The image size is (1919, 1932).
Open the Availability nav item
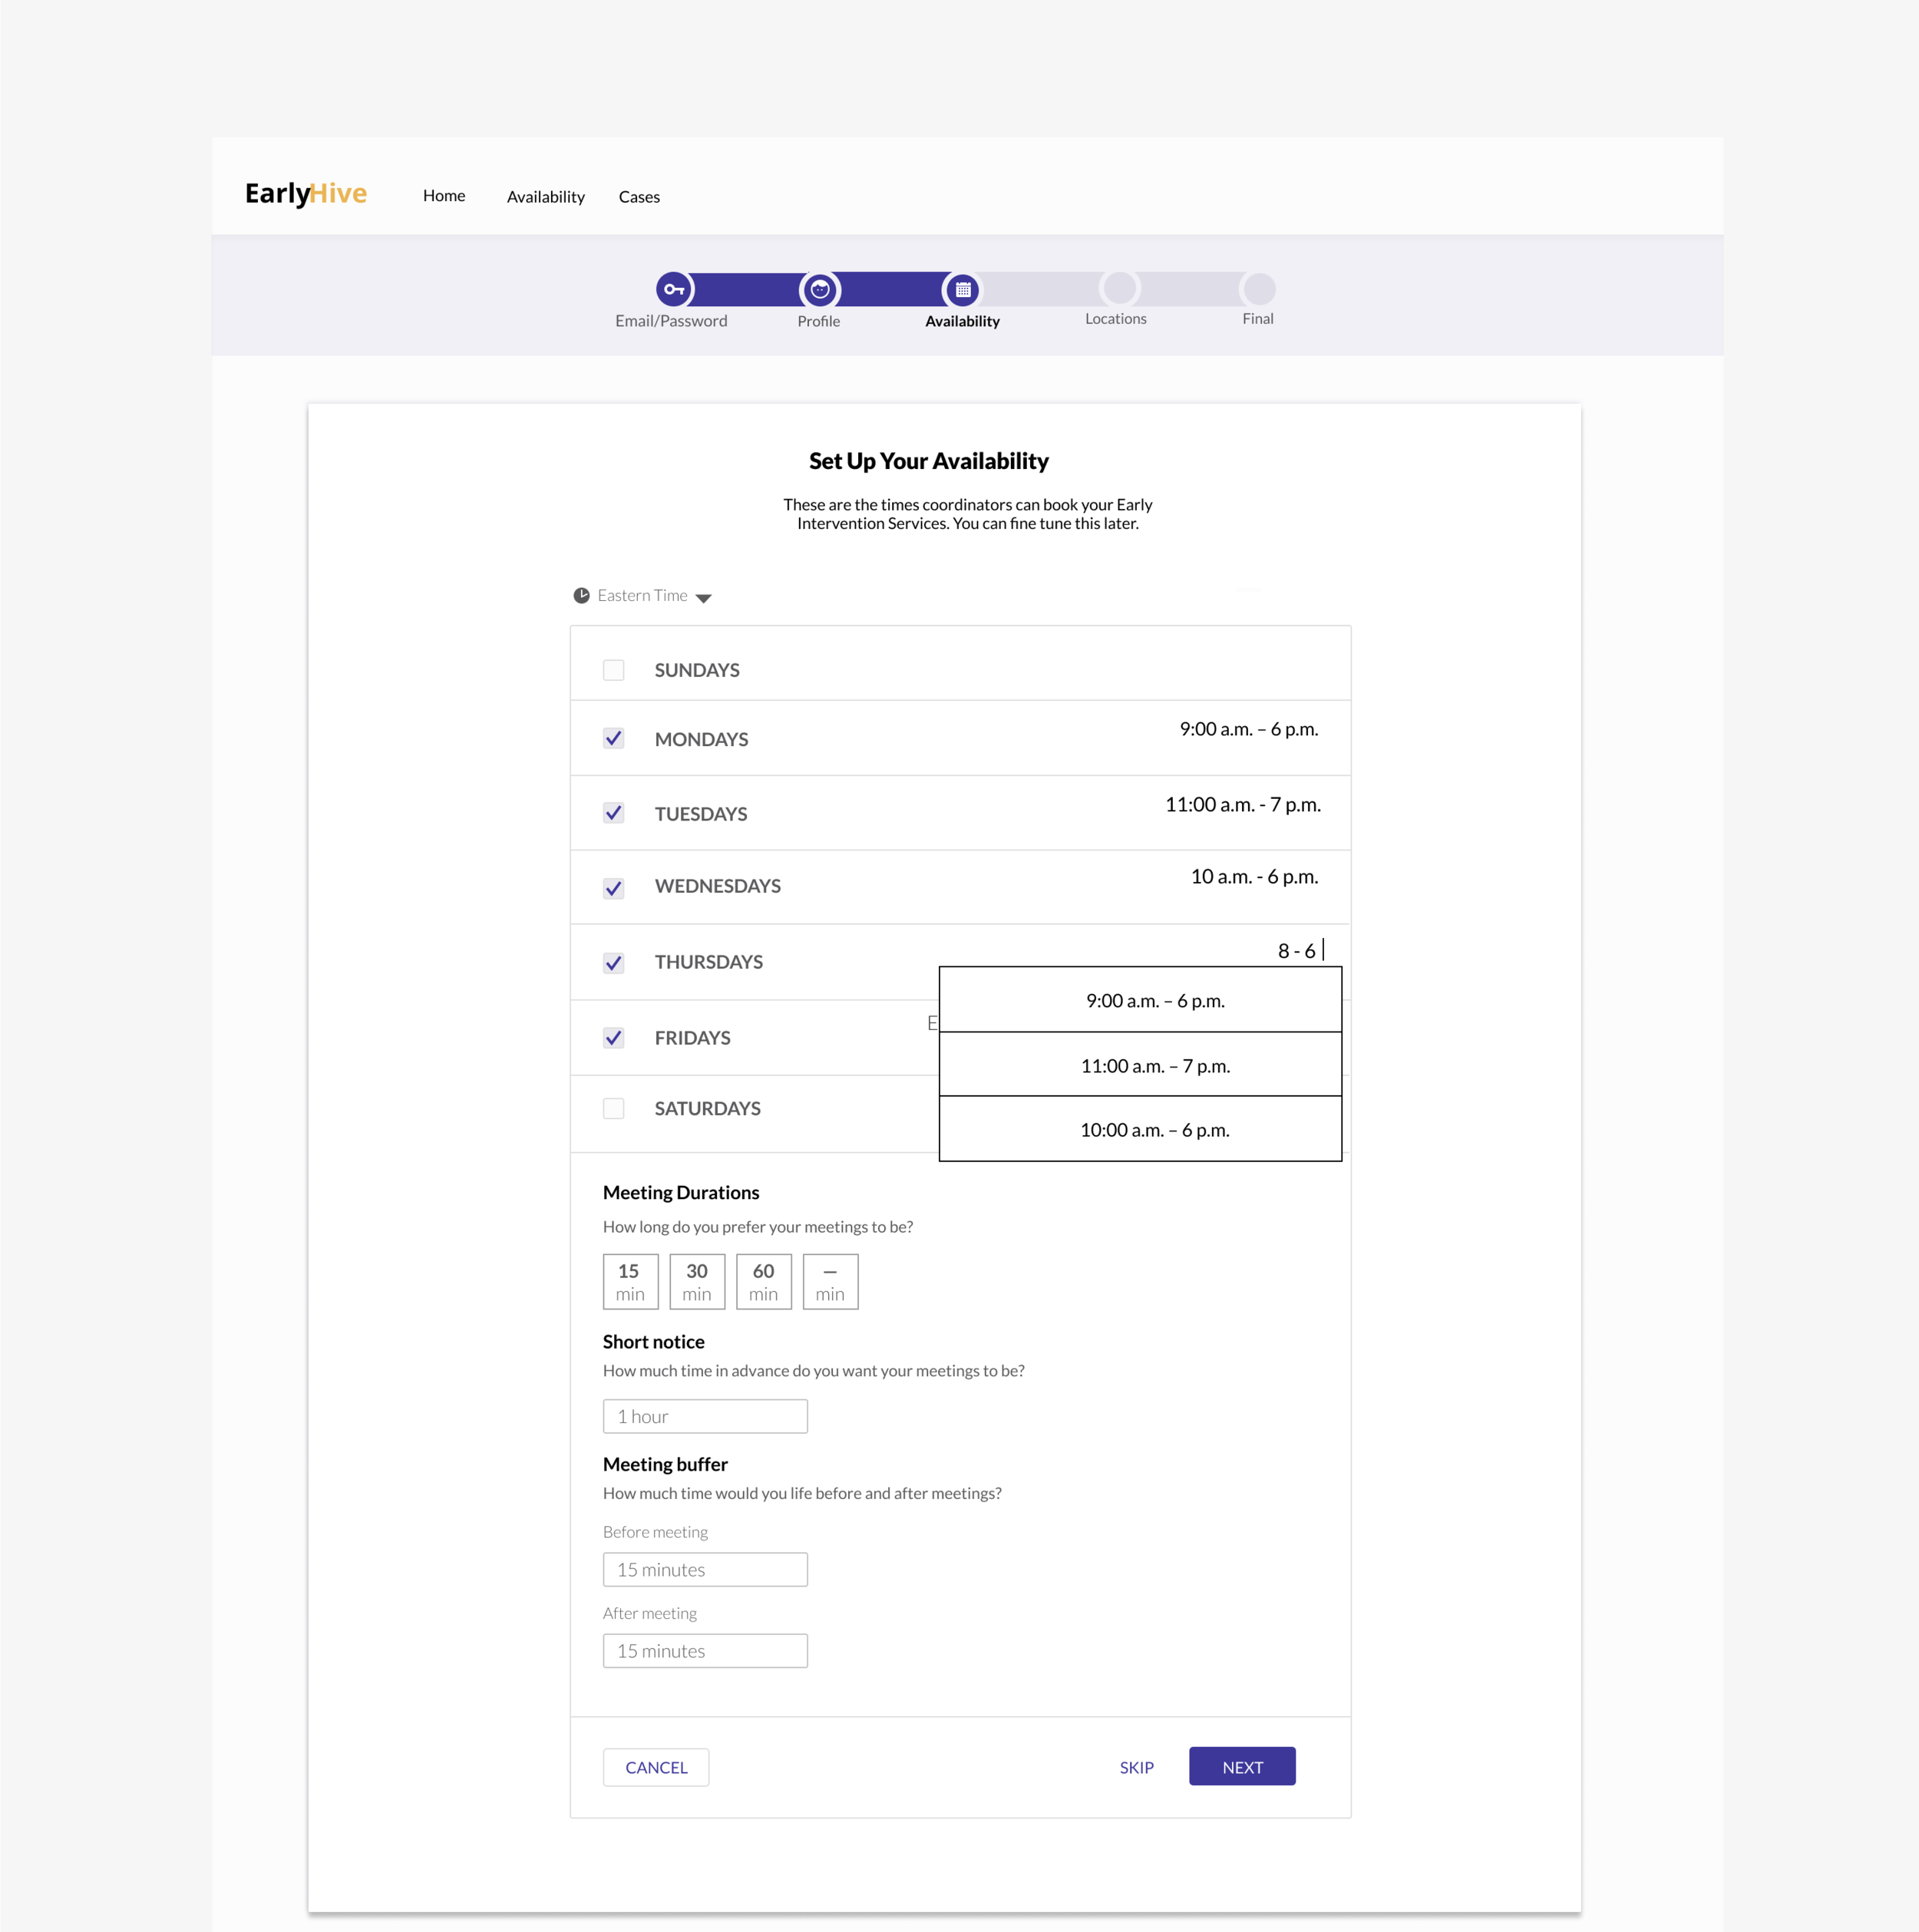coord(546,197)
